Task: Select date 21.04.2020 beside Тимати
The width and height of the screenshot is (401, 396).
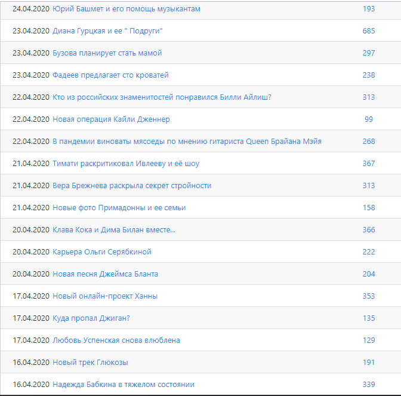Action: (31, 164)
